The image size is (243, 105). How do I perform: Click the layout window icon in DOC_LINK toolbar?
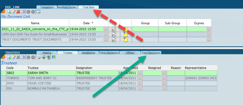[x=38, y=12]
